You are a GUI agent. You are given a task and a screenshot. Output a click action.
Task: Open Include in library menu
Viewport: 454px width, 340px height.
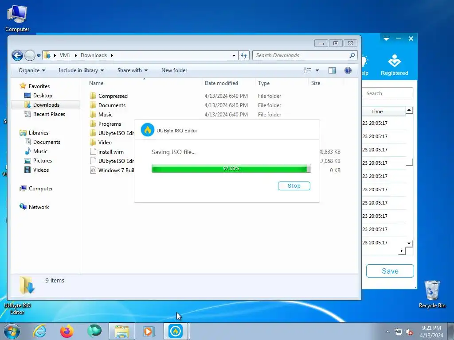point(81,70)
